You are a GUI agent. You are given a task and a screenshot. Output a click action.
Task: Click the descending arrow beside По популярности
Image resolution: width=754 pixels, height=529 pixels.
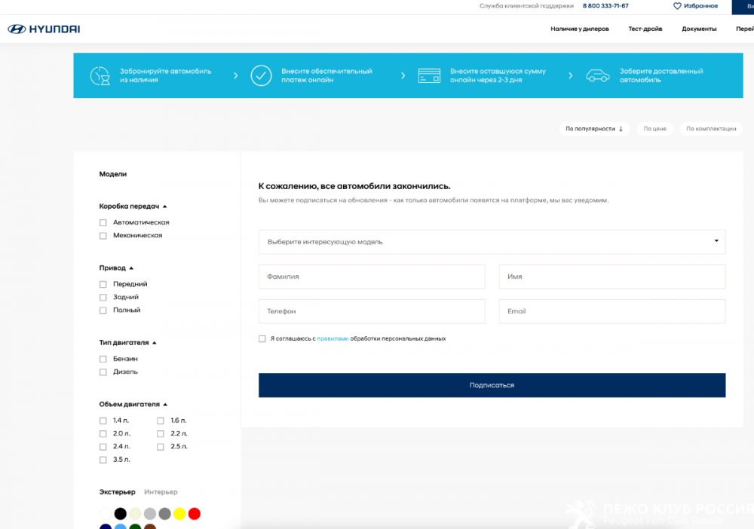pyautogui.click(x=621, y=129)
